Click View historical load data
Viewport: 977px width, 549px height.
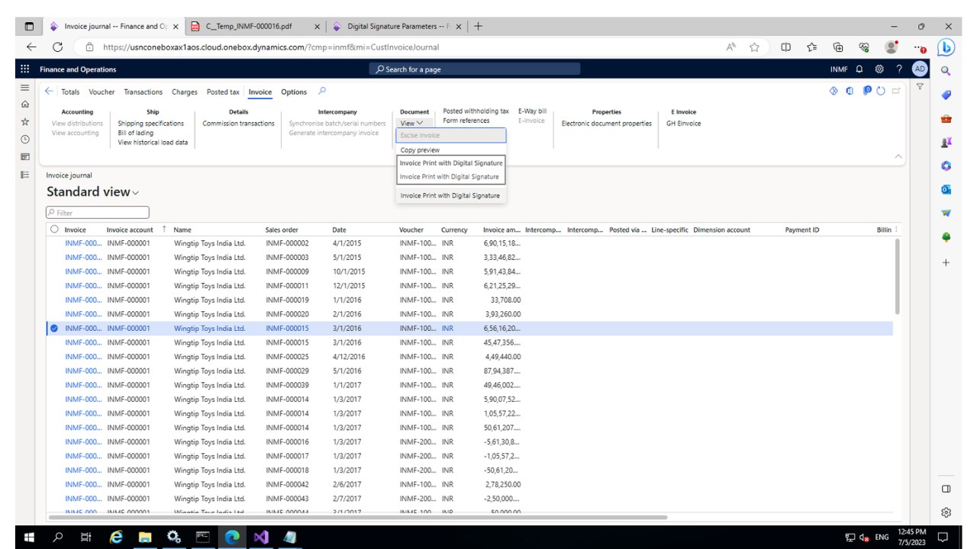point(153,143)
